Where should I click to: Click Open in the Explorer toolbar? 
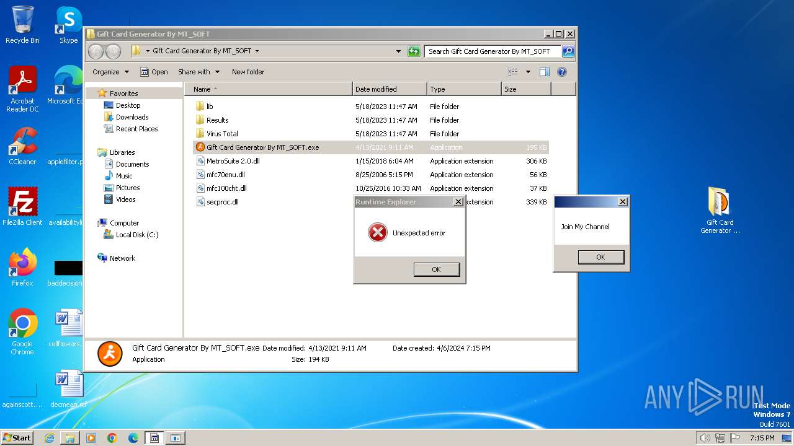pos(154,72)
